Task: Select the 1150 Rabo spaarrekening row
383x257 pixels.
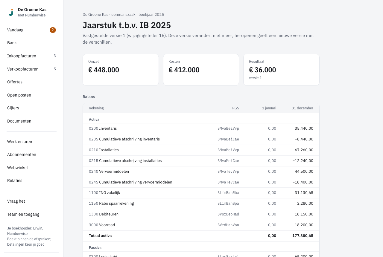Action: (x=201, y=204)
